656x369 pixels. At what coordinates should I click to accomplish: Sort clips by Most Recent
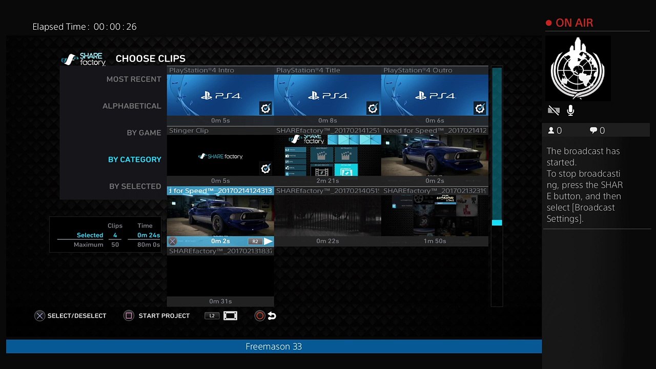pos(134,79)
